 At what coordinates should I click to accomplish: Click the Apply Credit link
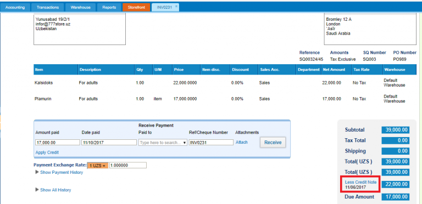click(47, 152)
